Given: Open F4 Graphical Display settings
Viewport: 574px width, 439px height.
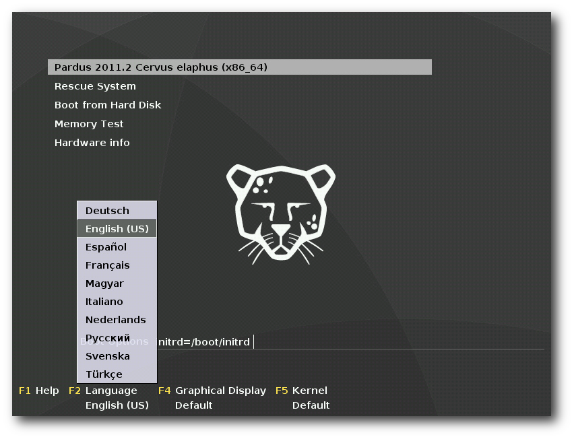Looking at the screenshot, I should tap(212, 391).
